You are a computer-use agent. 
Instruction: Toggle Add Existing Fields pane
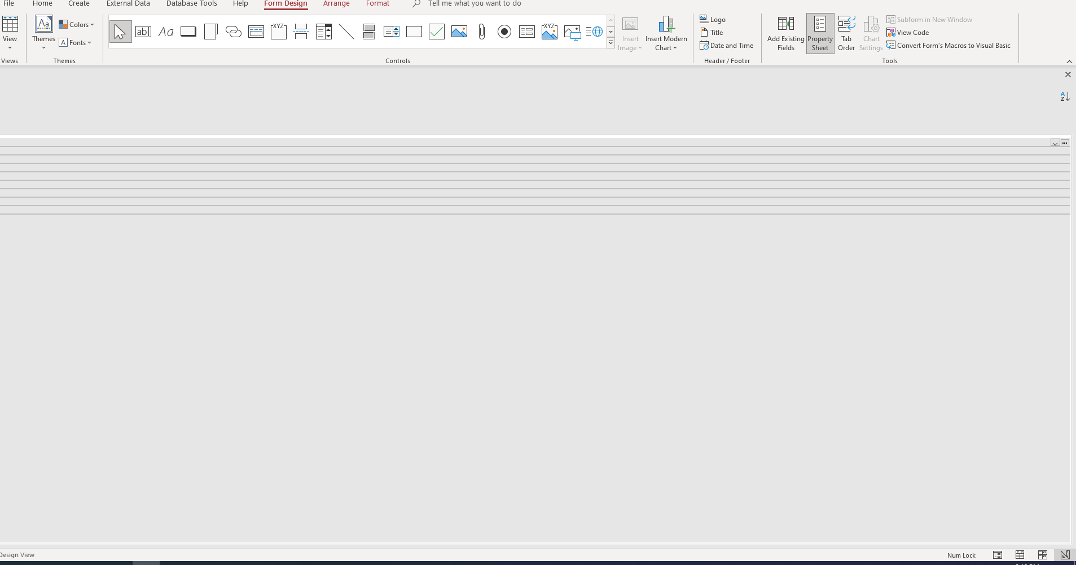coord(785,33)
